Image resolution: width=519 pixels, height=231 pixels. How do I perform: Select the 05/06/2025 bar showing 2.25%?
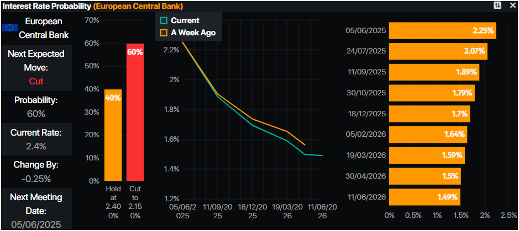(x=442, y=31)
